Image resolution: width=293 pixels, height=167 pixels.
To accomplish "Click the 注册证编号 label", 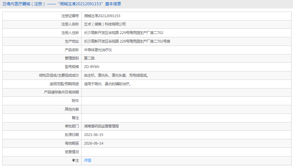I will tap(70, 16).
